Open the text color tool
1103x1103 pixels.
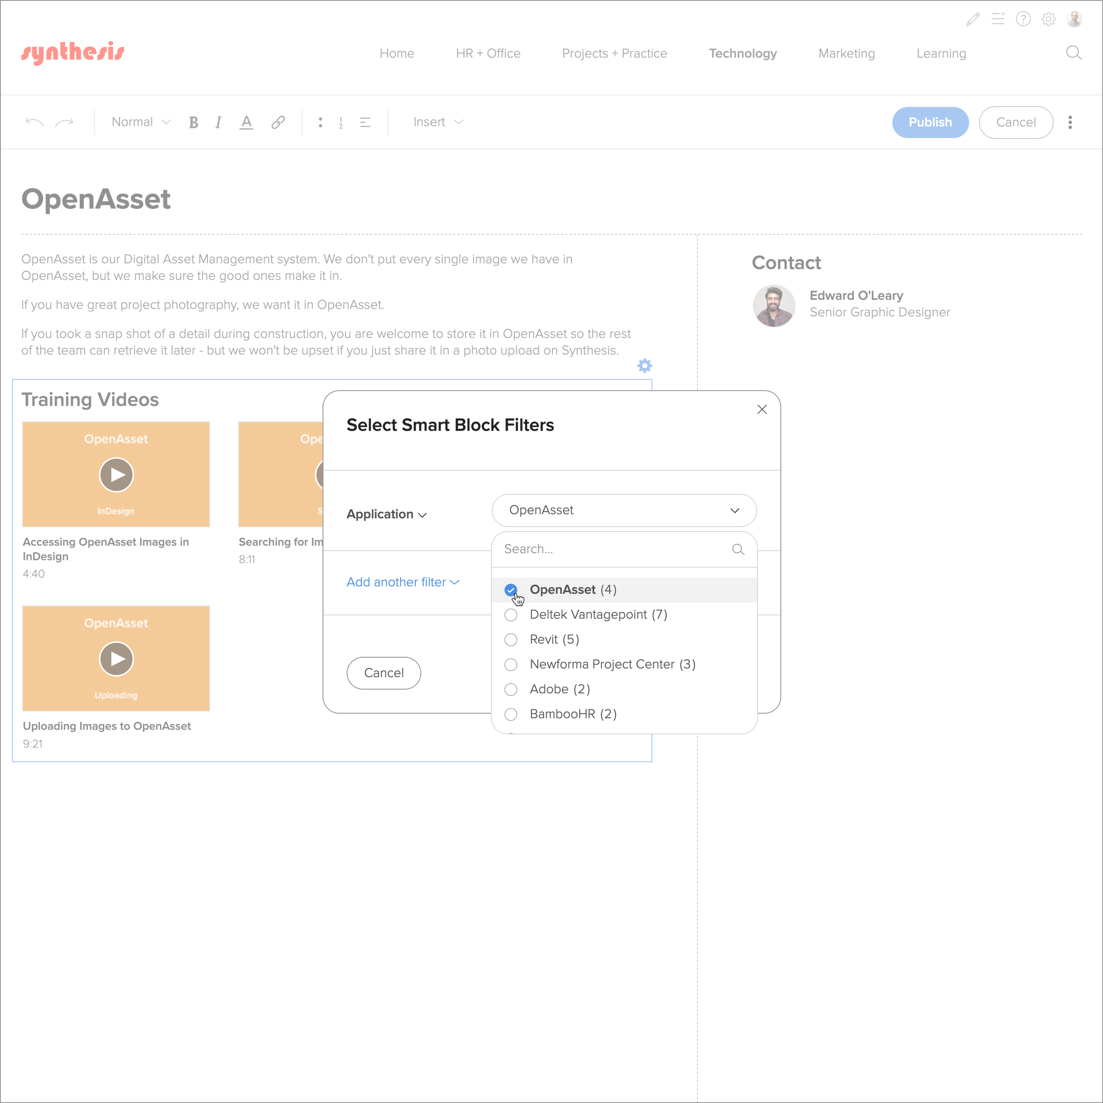pos(246,122)
